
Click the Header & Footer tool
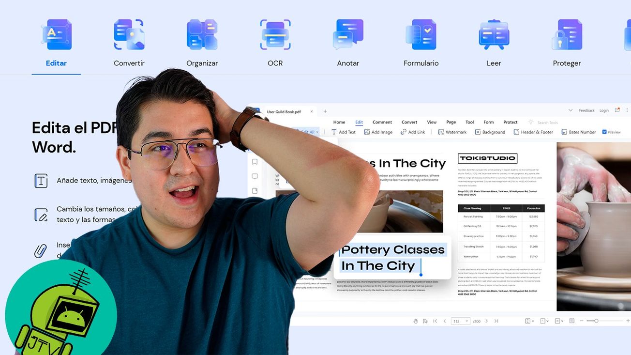coord(533,132)
